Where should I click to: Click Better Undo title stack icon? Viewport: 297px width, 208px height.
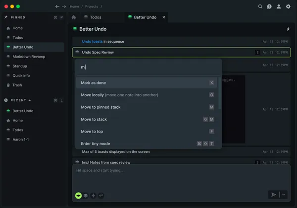(75, 29)
